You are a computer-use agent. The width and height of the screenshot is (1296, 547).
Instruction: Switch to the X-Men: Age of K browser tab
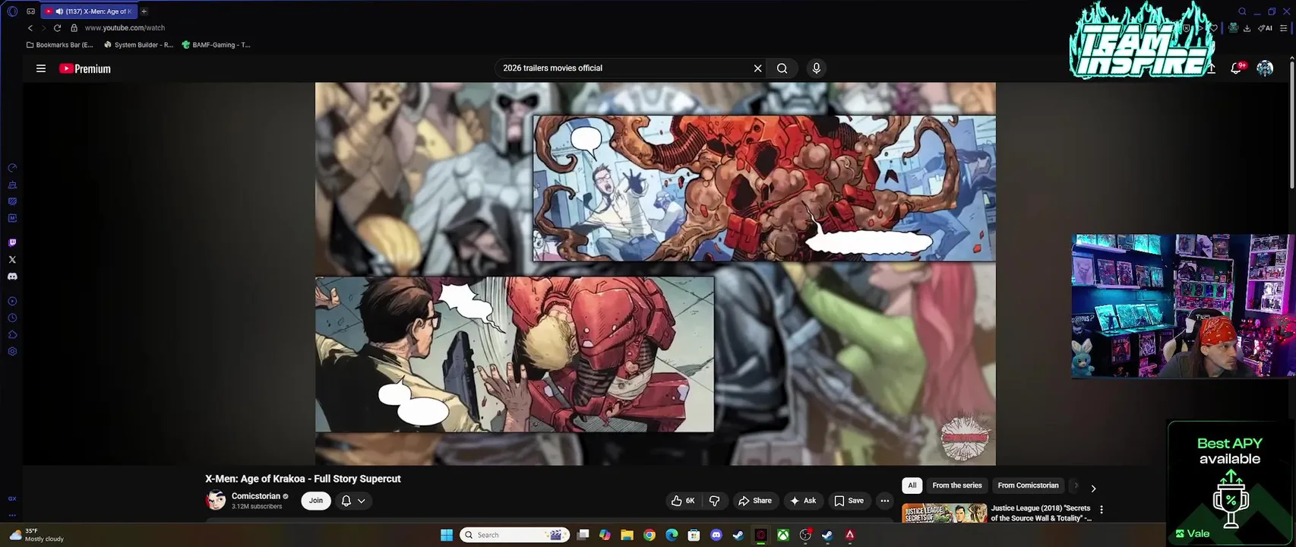coord(89,11)
